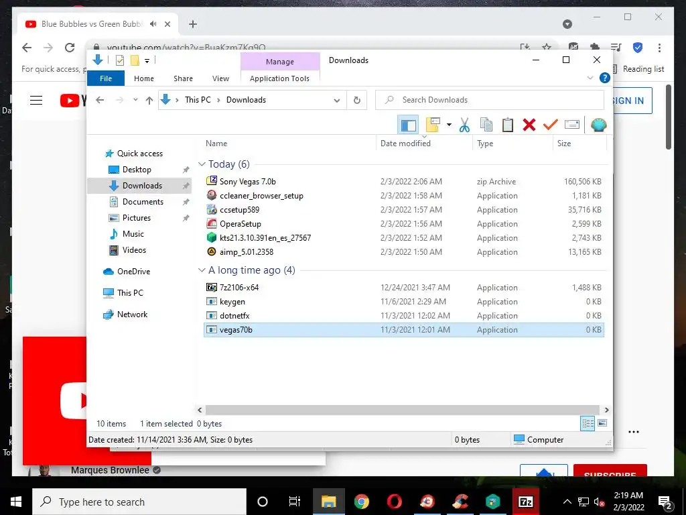Screen dimensions: 686x515
Task: Select 7z2106-x64 file
Action: (x=404, y=288)
